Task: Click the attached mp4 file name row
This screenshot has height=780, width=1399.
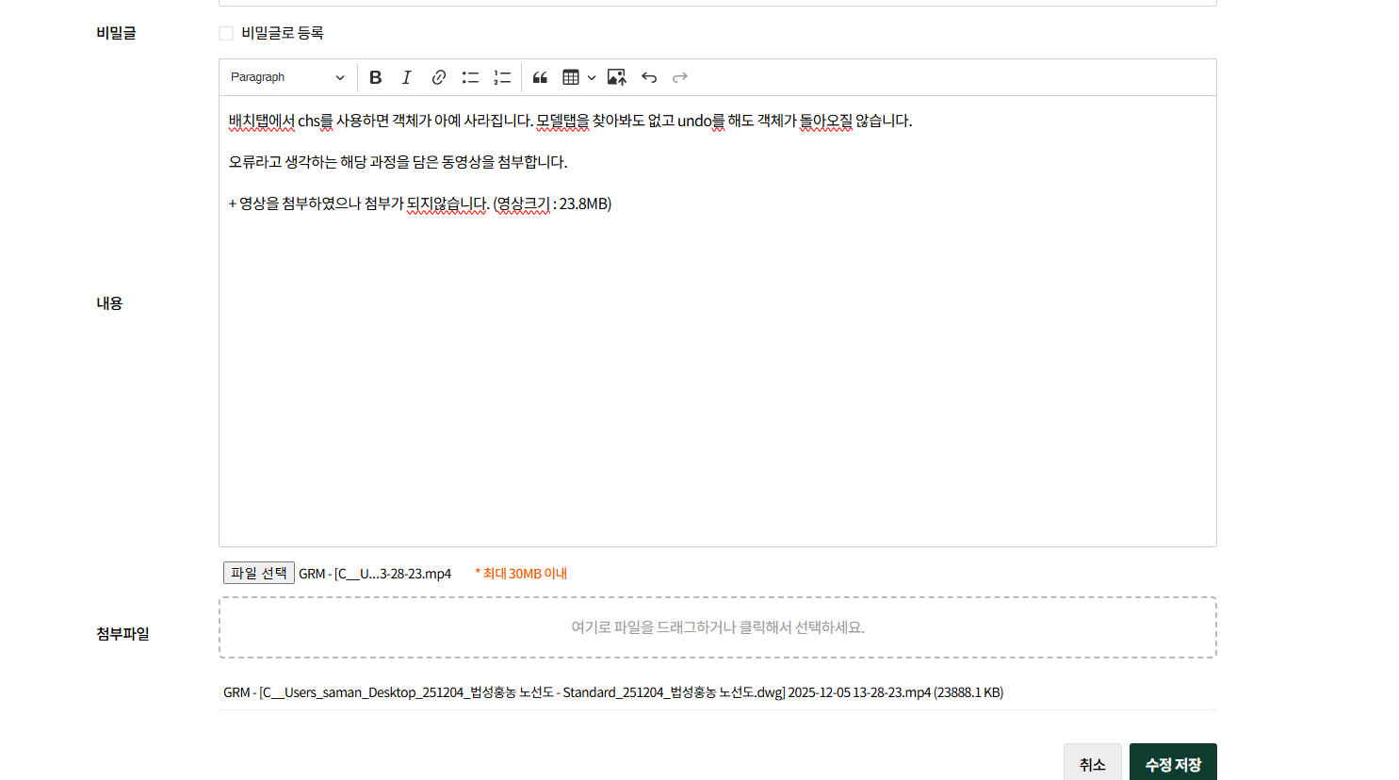Action: pyautogui.click(x=613, y=692)
